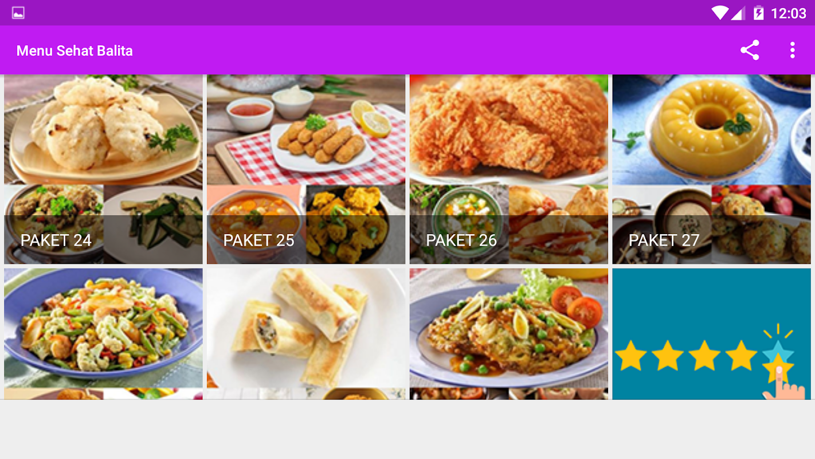Tap the yellow pudding ring photo
This screenshot has height=459, width=815.
pyautogui.click(x=712, y=130)
